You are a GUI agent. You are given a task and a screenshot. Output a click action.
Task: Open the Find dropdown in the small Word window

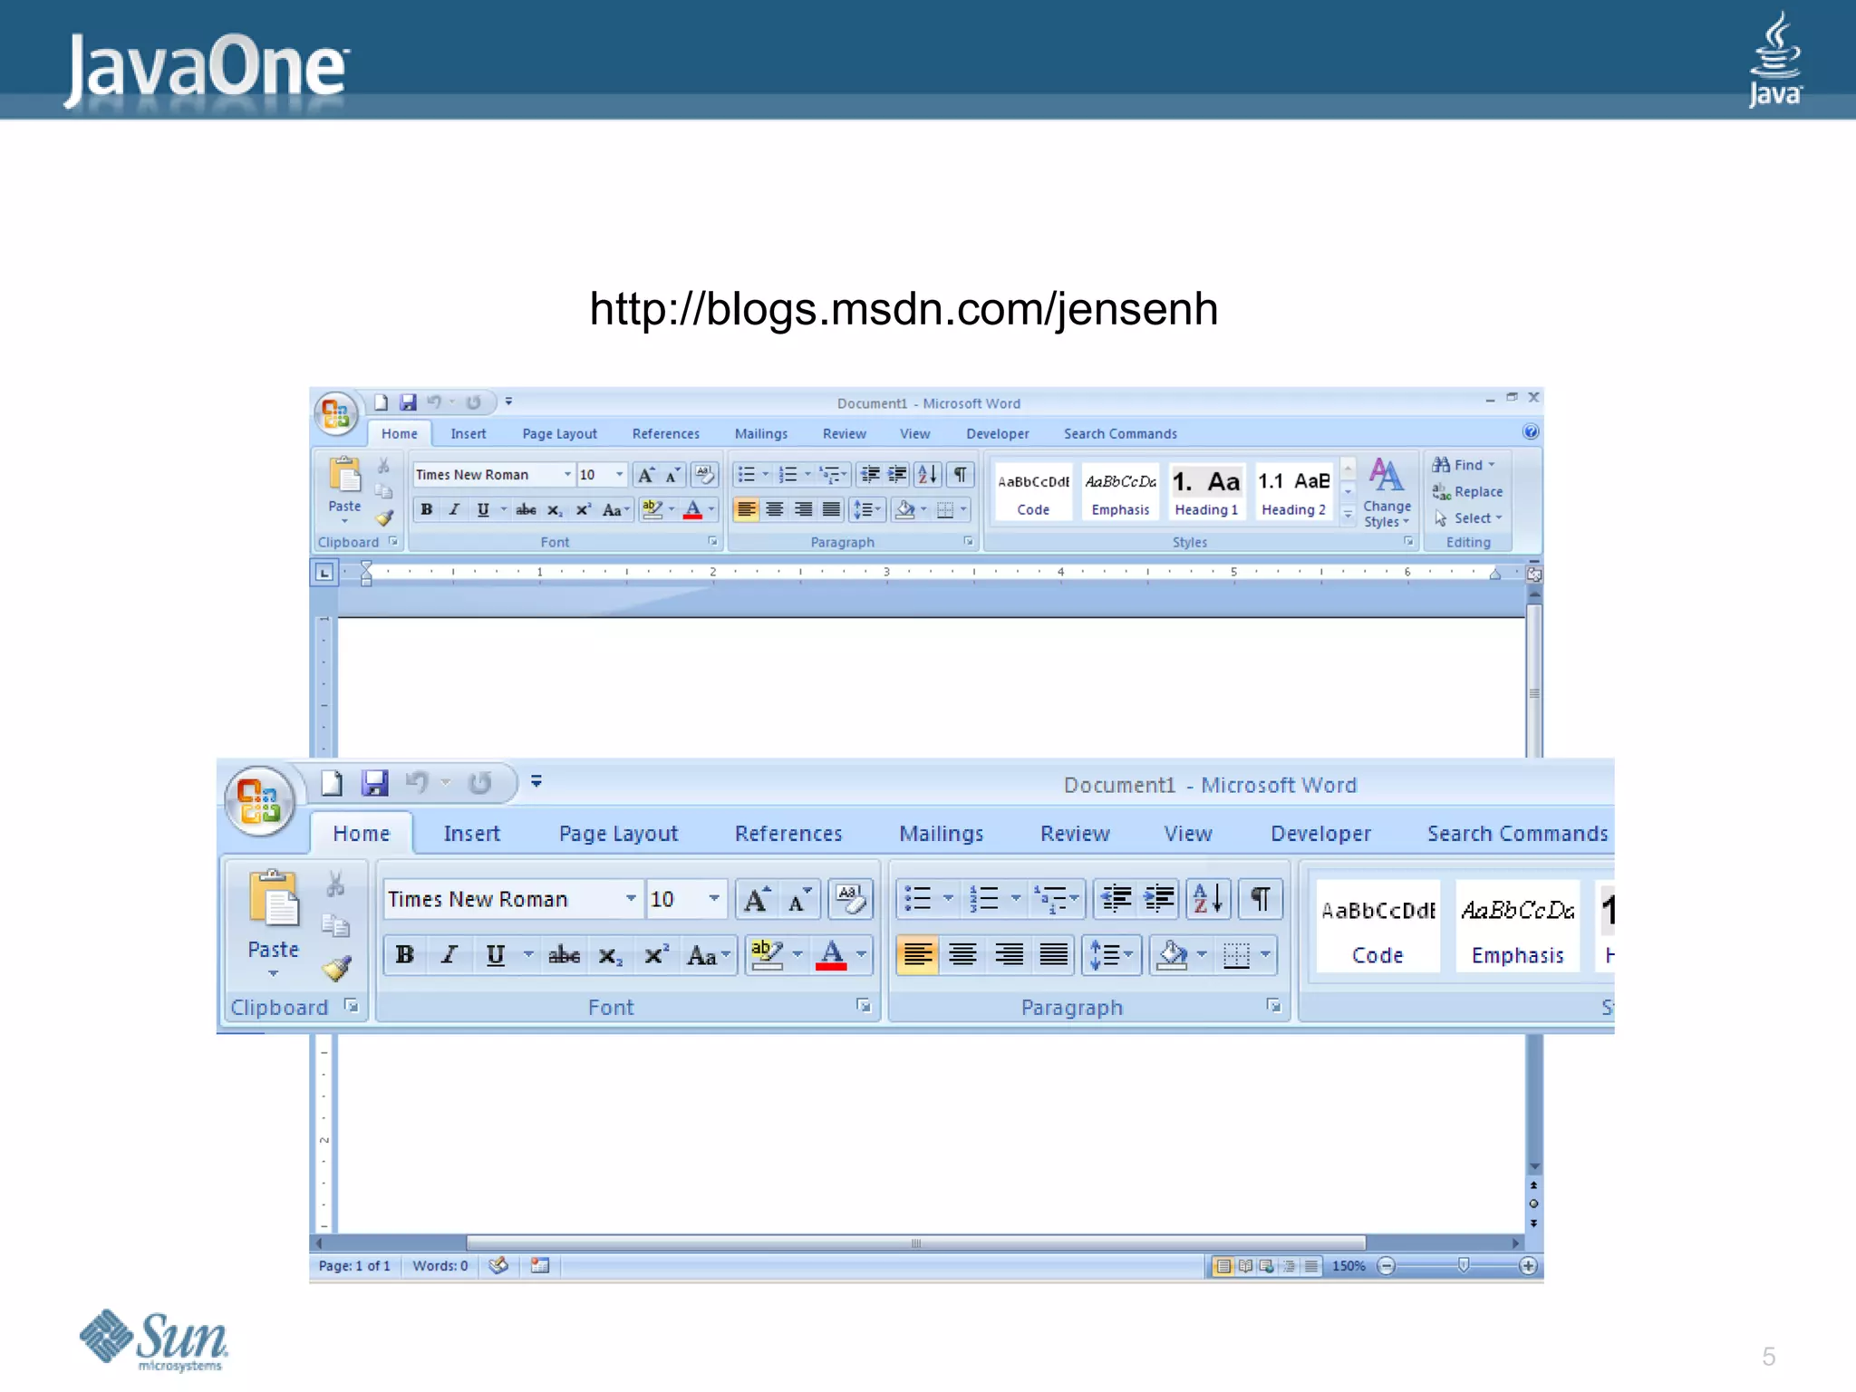pyautogui.click(x=1464, y=465)
